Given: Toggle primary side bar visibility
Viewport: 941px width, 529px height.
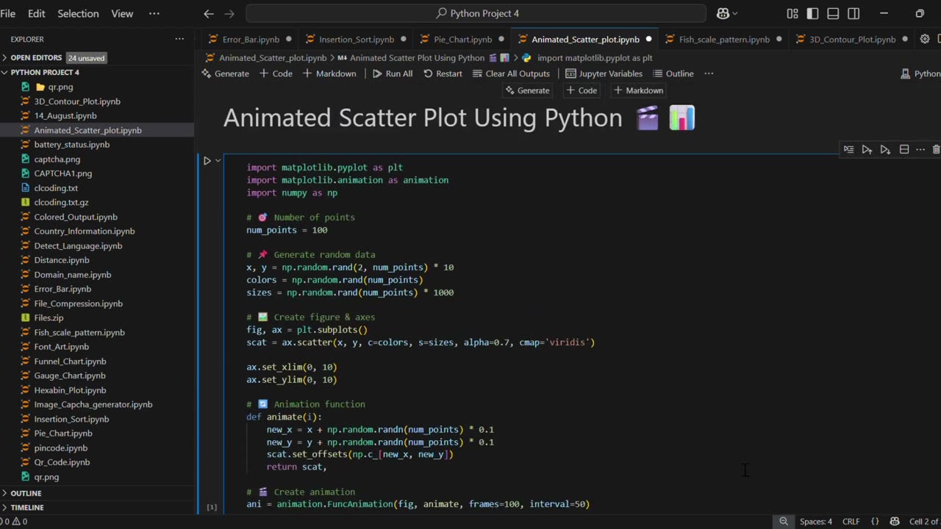Looking at the screenshot, I should click(812, 13).
